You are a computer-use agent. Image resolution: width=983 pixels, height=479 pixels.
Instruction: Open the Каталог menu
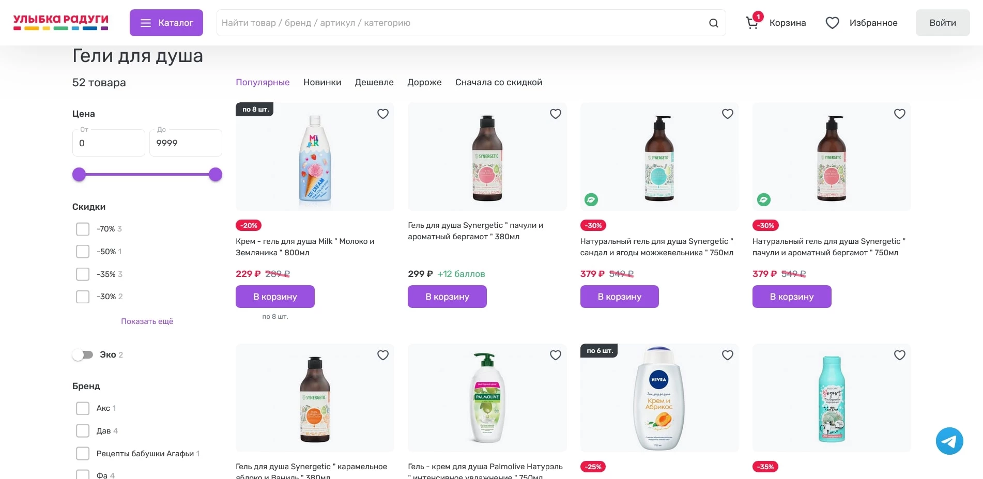(x=166, y=23)
